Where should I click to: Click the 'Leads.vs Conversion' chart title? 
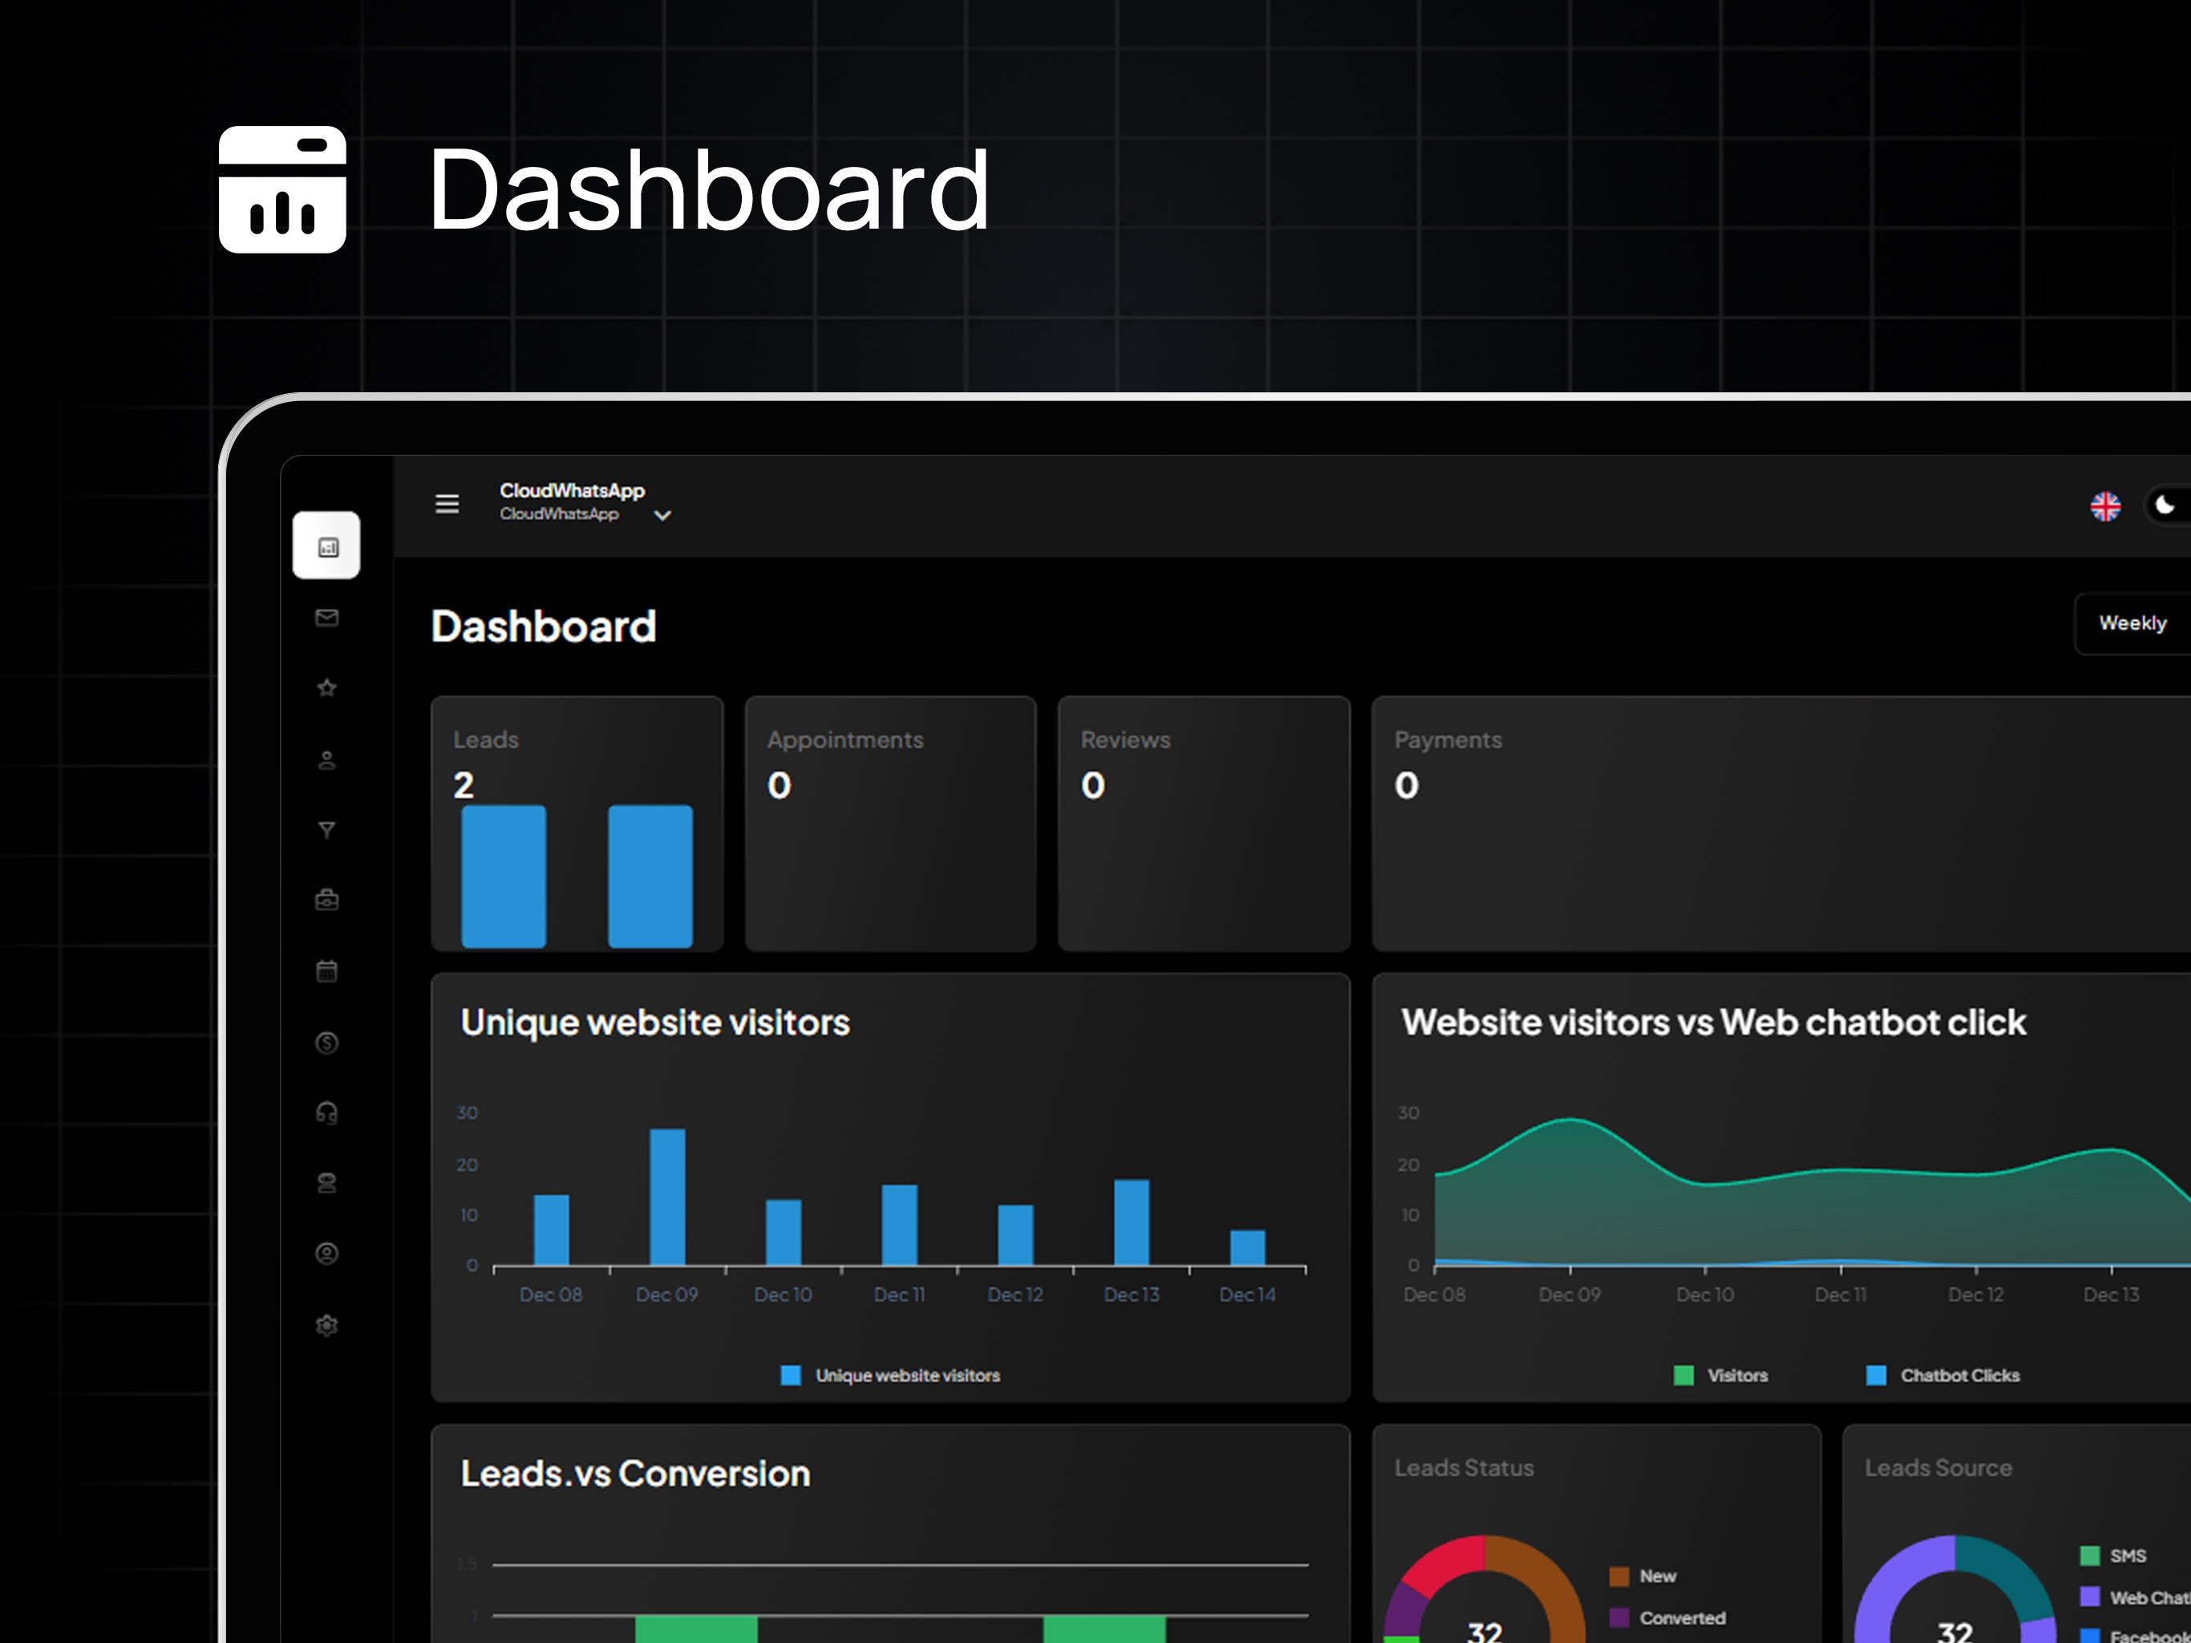(x=636, y=1474)
